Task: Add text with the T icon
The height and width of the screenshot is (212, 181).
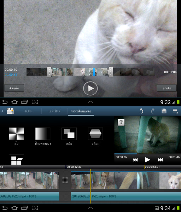Action: pos(121,122)
